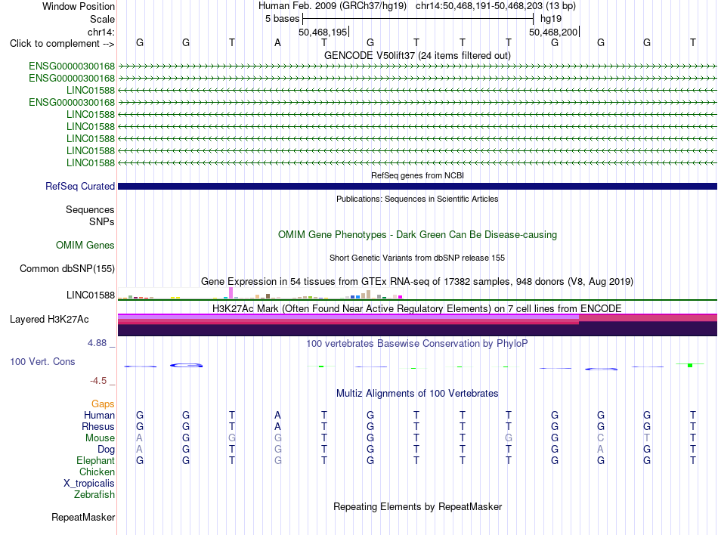
Task: Click the "Zebrafish" species label
Action: click(x=94, y=495)
